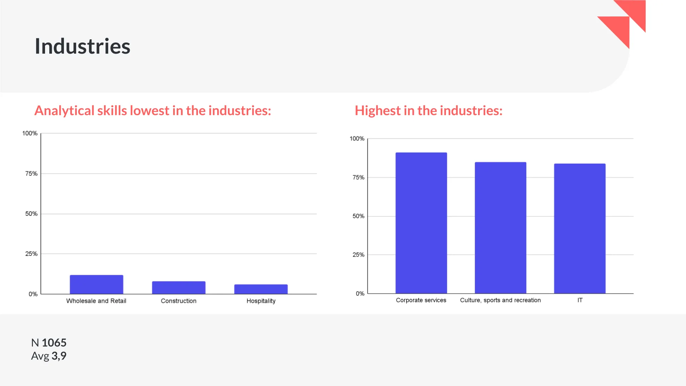Screen dimensions: 686x386
Task: Select the 'Construction' axis label
Action: pyautogui.click(x=179, y=301)
